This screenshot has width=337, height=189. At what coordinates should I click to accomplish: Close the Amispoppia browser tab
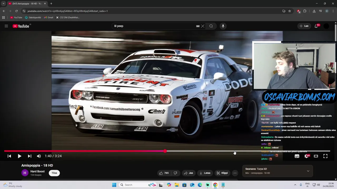[x=45, y=4]
